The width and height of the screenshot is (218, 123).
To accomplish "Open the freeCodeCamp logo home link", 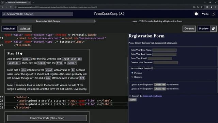I will click(x=109, y=14).
